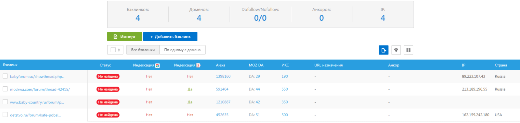Click the DA: 44 cell
Viewport: 520px width, 123px height.
pyautogui.click(x=254, y=89)
